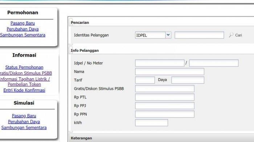
Task: Click the magnifier Cari search icon
Action: click(x=231, y=35)
